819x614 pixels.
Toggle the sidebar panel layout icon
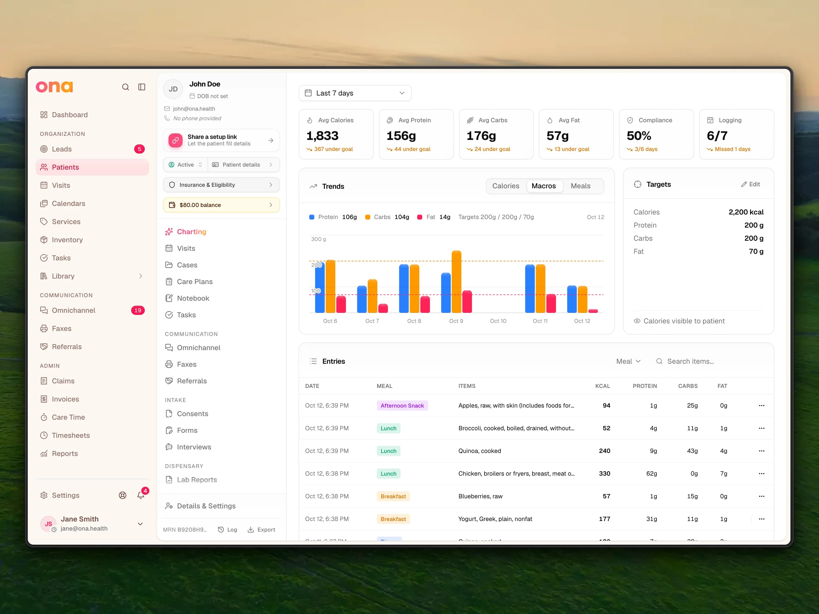pyautogui.click(x=142, y=87)
